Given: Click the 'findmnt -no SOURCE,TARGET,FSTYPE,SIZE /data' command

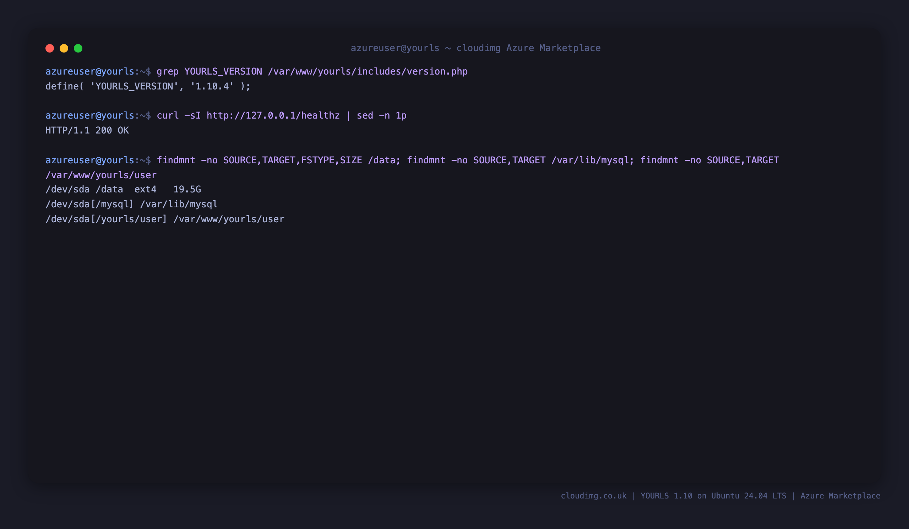Looking at the screenshot, I should click(x=278, y=160).
